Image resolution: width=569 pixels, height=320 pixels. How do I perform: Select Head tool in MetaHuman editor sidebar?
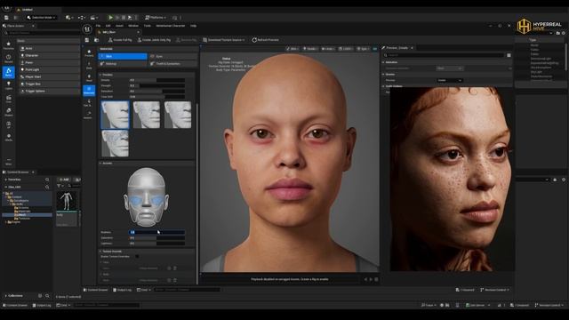click(x=89, y=77)
